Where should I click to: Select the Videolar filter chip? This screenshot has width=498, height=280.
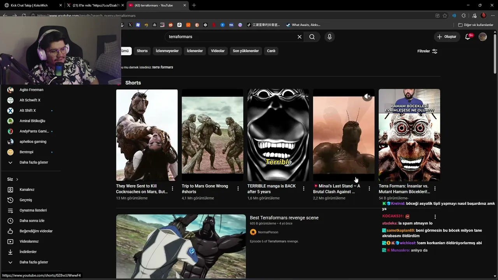coord(218,51)
